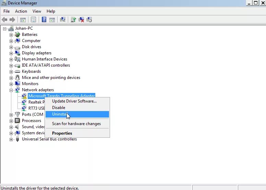
Task: Click the Processors category icon
Action: pyautogui.click(x=17, y=121)
